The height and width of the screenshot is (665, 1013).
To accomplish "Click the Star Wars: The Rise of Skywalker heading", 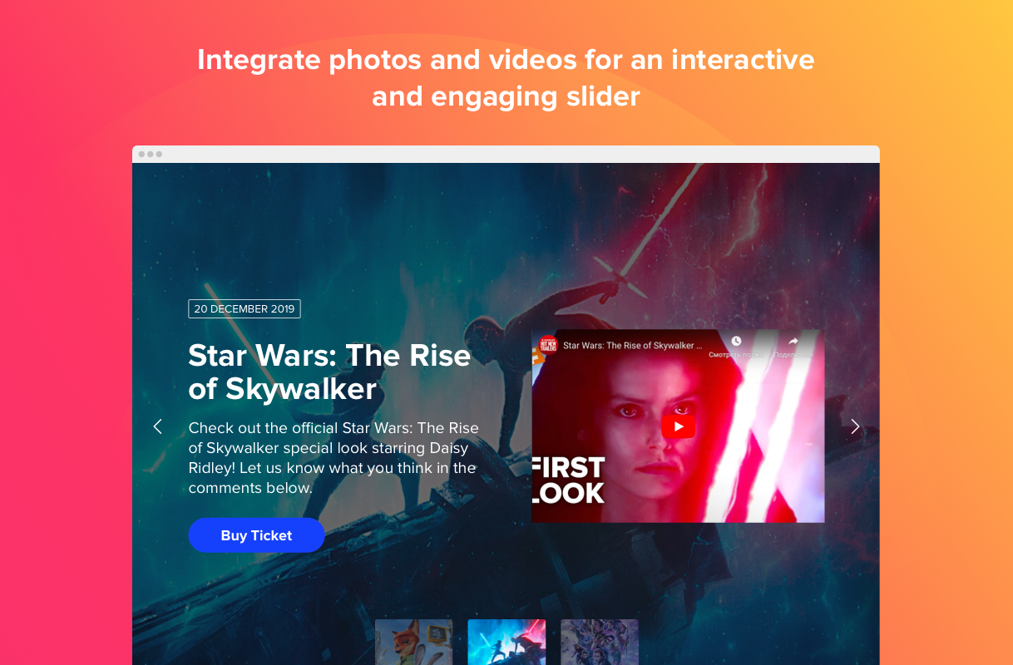I will point(329,372).
